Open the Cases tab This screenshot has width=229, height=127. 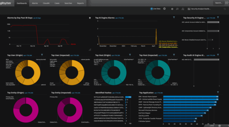pos(57,3)
